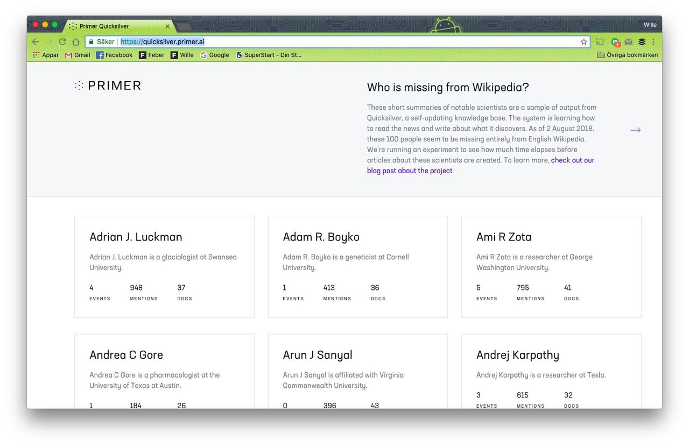Image resolution: width=689 pixels, height=447 pixels.
Task: Click the home icon in the browser toolbar
Action: click(75, 41)
